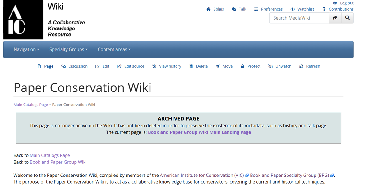The width and height of the screenshot is (373, 187).
Task: Select the Move page action
Action: click(224, 66)
